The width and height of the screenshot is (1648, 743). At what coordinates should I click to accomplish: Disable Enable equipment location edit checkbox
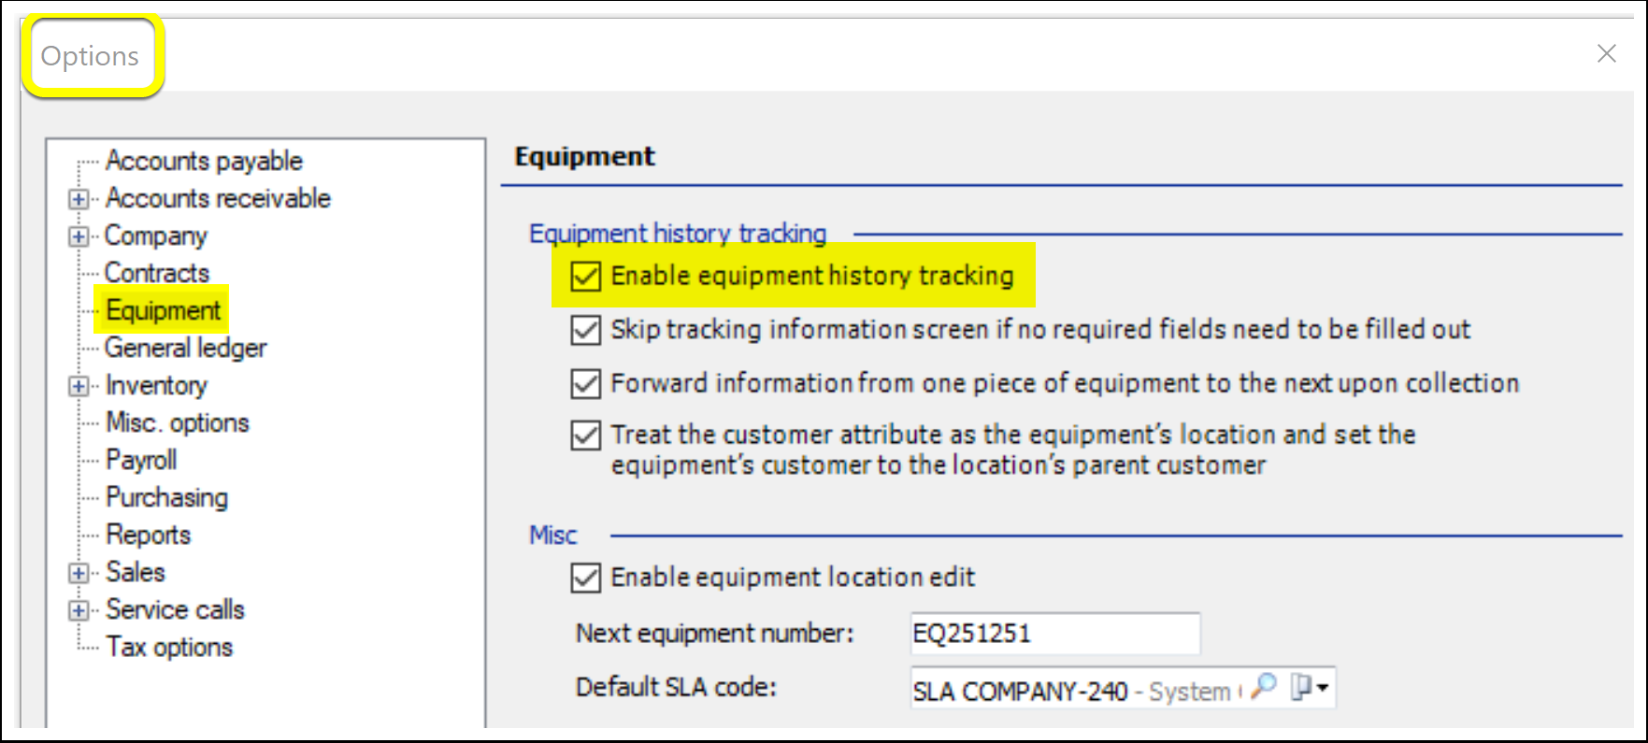(x=586, y=579)
